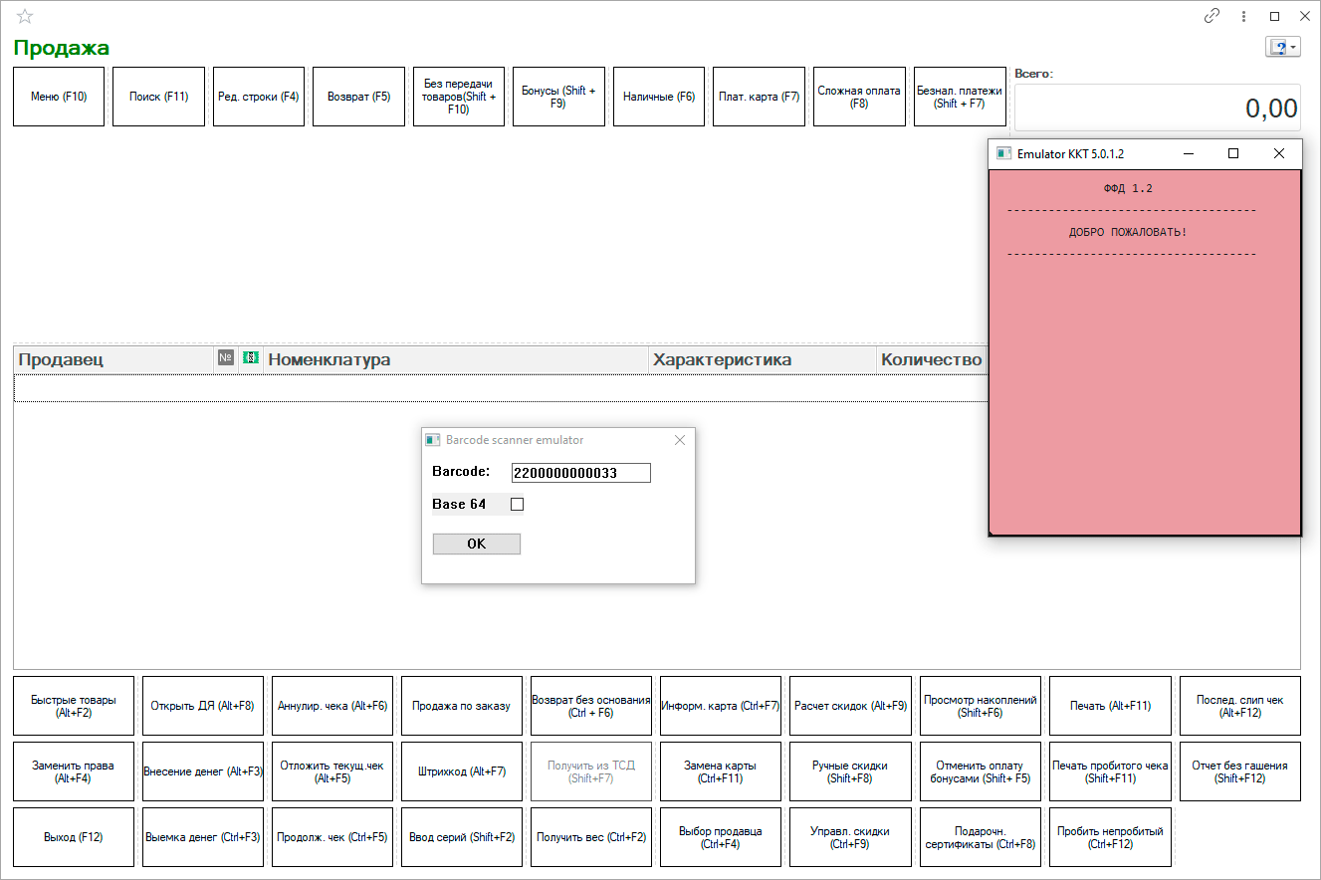Screen dimensions: 1321x880
Task: Pay with Плат. карта (F7)
Action: 759,97
